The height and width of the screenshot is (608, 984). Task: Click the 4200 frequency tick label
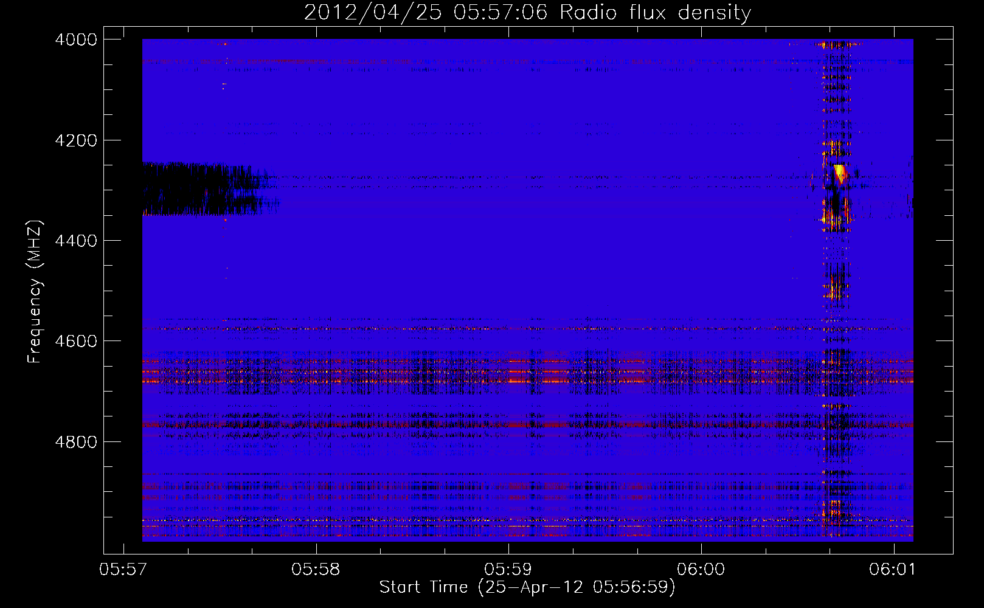(x=76, y=140)
